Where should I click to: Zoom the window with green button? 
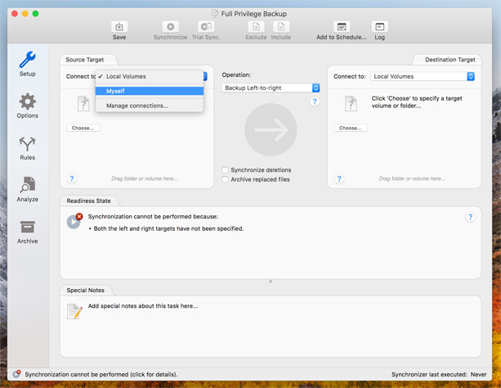pyautogui.click(x=35, y=13)
